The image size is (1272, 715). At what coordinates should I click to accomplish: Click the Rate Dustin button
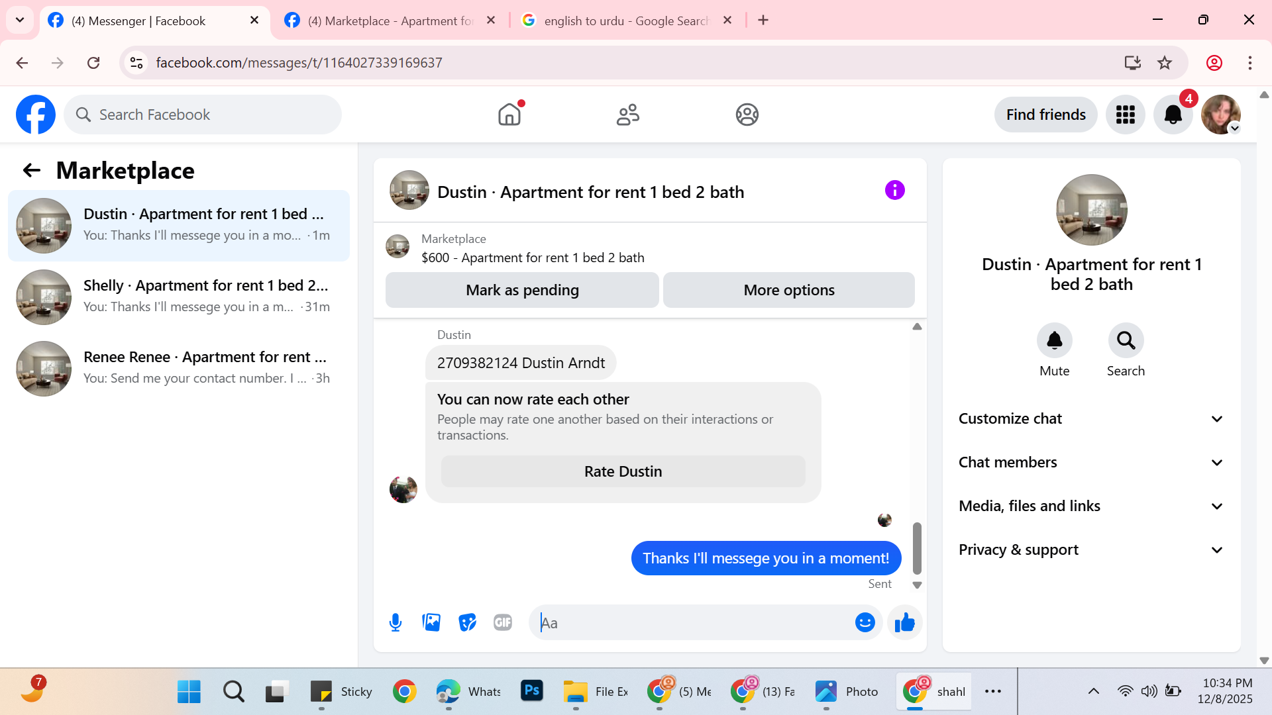[x=623, y=471]
